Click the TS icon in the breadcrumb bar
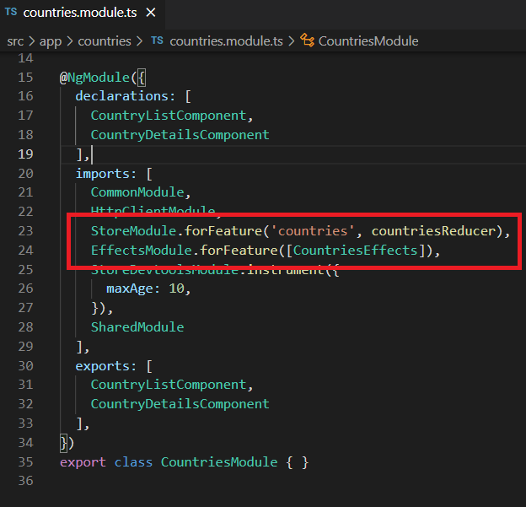This screenshot has height=507, width=526. tap(158, 40)
